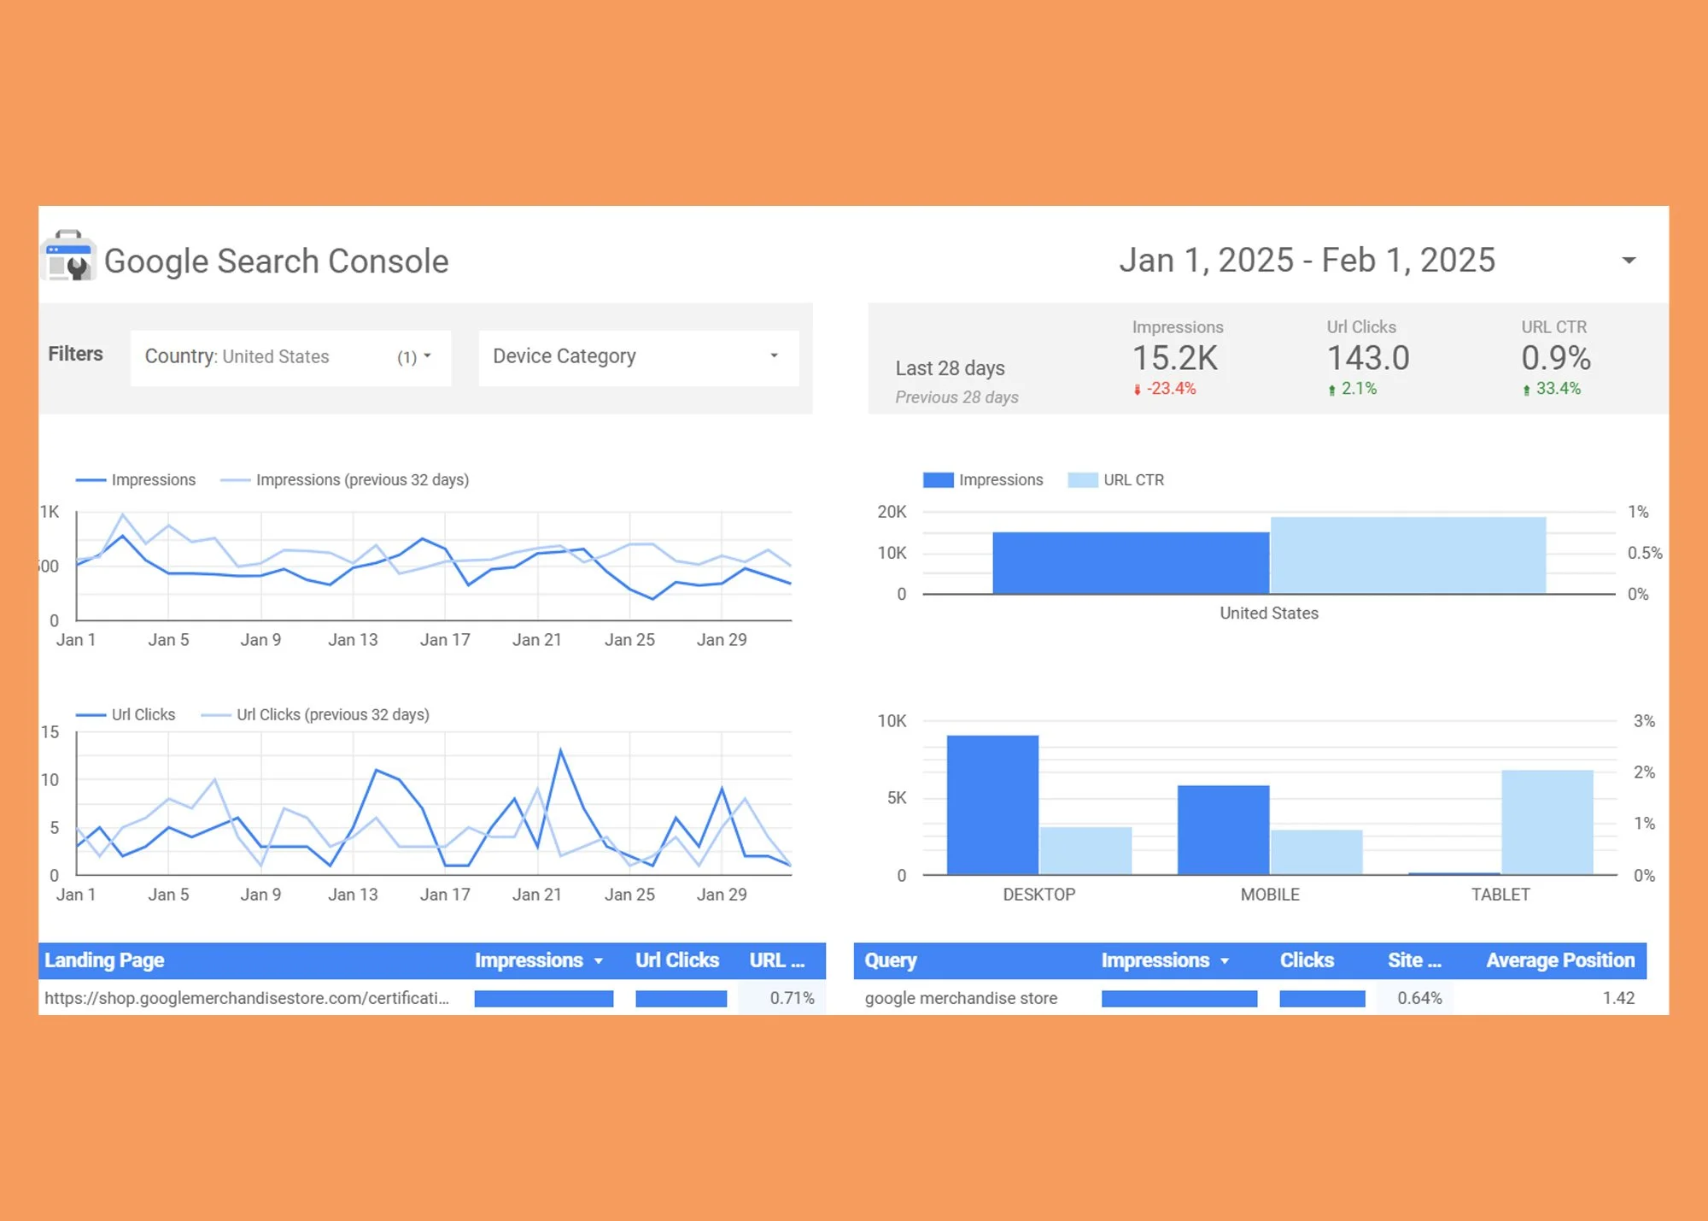Sort landing pages by Impressions column arrow
Image resolution: width=1708 pixels, height=1221 pixels.
599,961
